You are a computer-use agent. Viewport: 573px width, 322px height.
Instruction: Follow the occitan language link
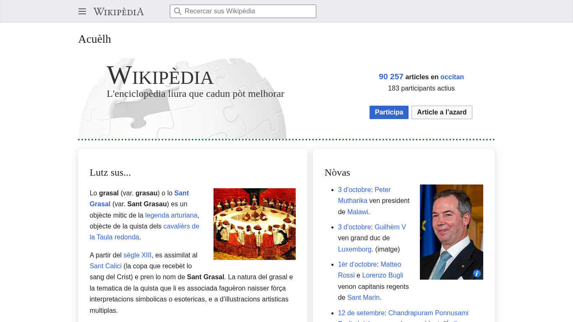point(452,77)
